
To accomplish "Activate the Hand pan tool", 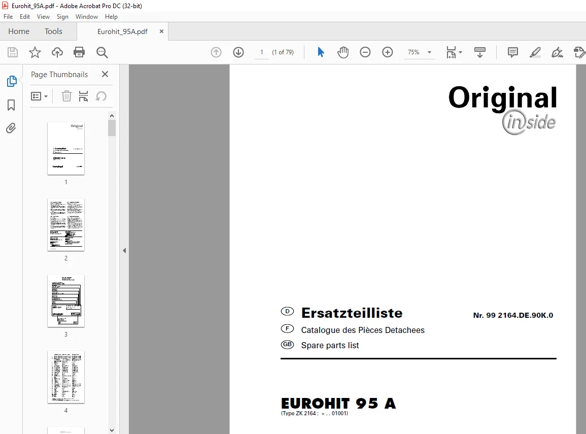I will [x=342, y=52].
